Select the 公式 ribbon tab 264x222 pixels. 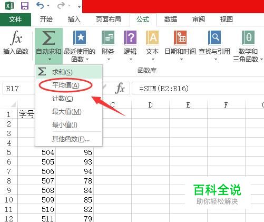coord(143,20)
